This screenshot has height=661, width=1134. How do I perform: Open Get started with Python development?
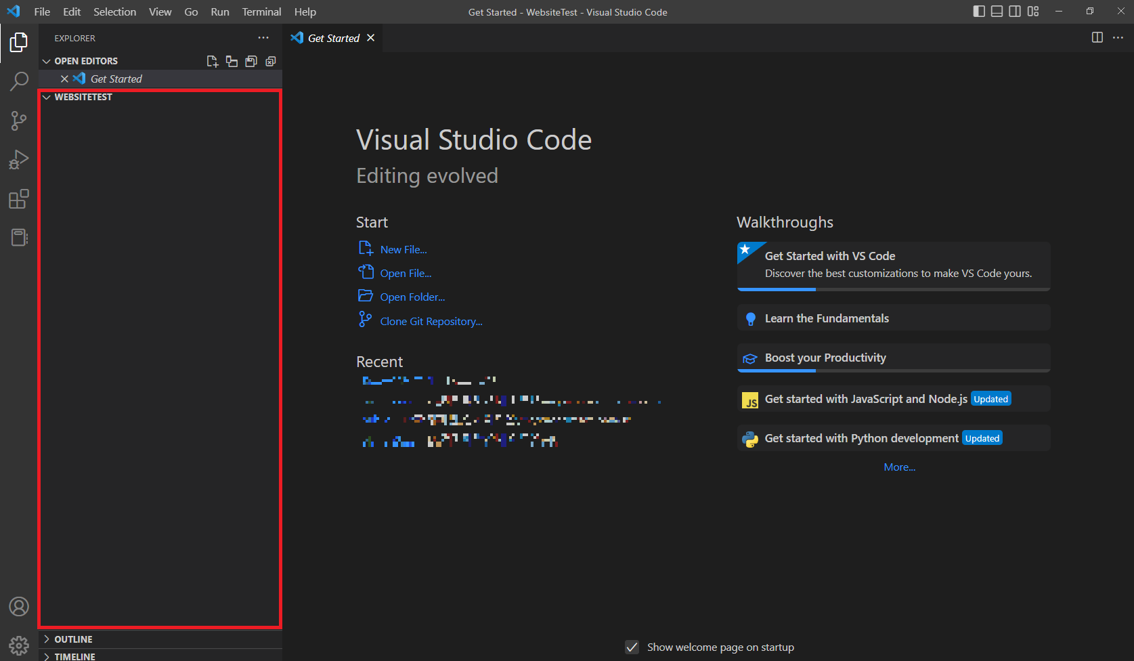click(894, 438)
